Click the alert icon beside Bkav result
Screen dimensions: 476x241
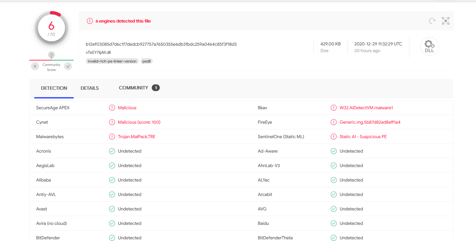[333, 108]
